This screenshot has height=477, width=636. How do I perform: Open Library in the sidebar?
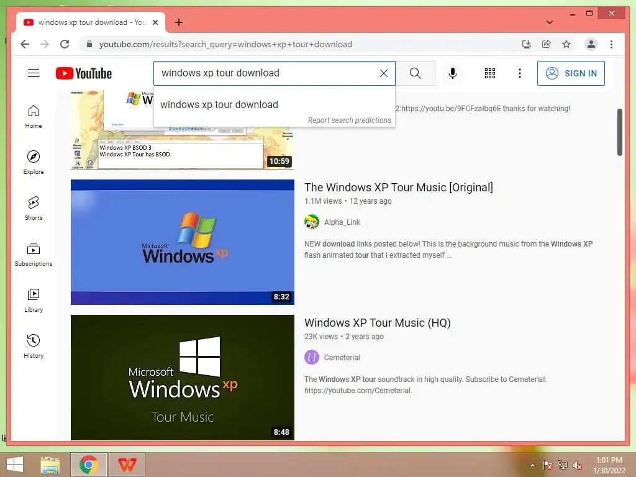tap(34, 300)
